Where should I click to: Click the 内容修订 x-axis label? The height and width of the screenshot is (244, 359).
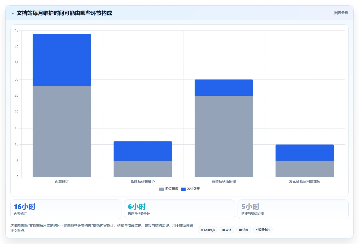pyautogui.click(x=62, y=182)
